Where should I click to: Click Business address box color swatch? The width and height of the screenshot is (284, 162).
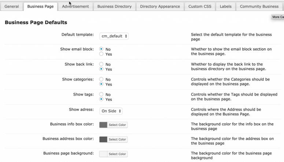[103, 139]
